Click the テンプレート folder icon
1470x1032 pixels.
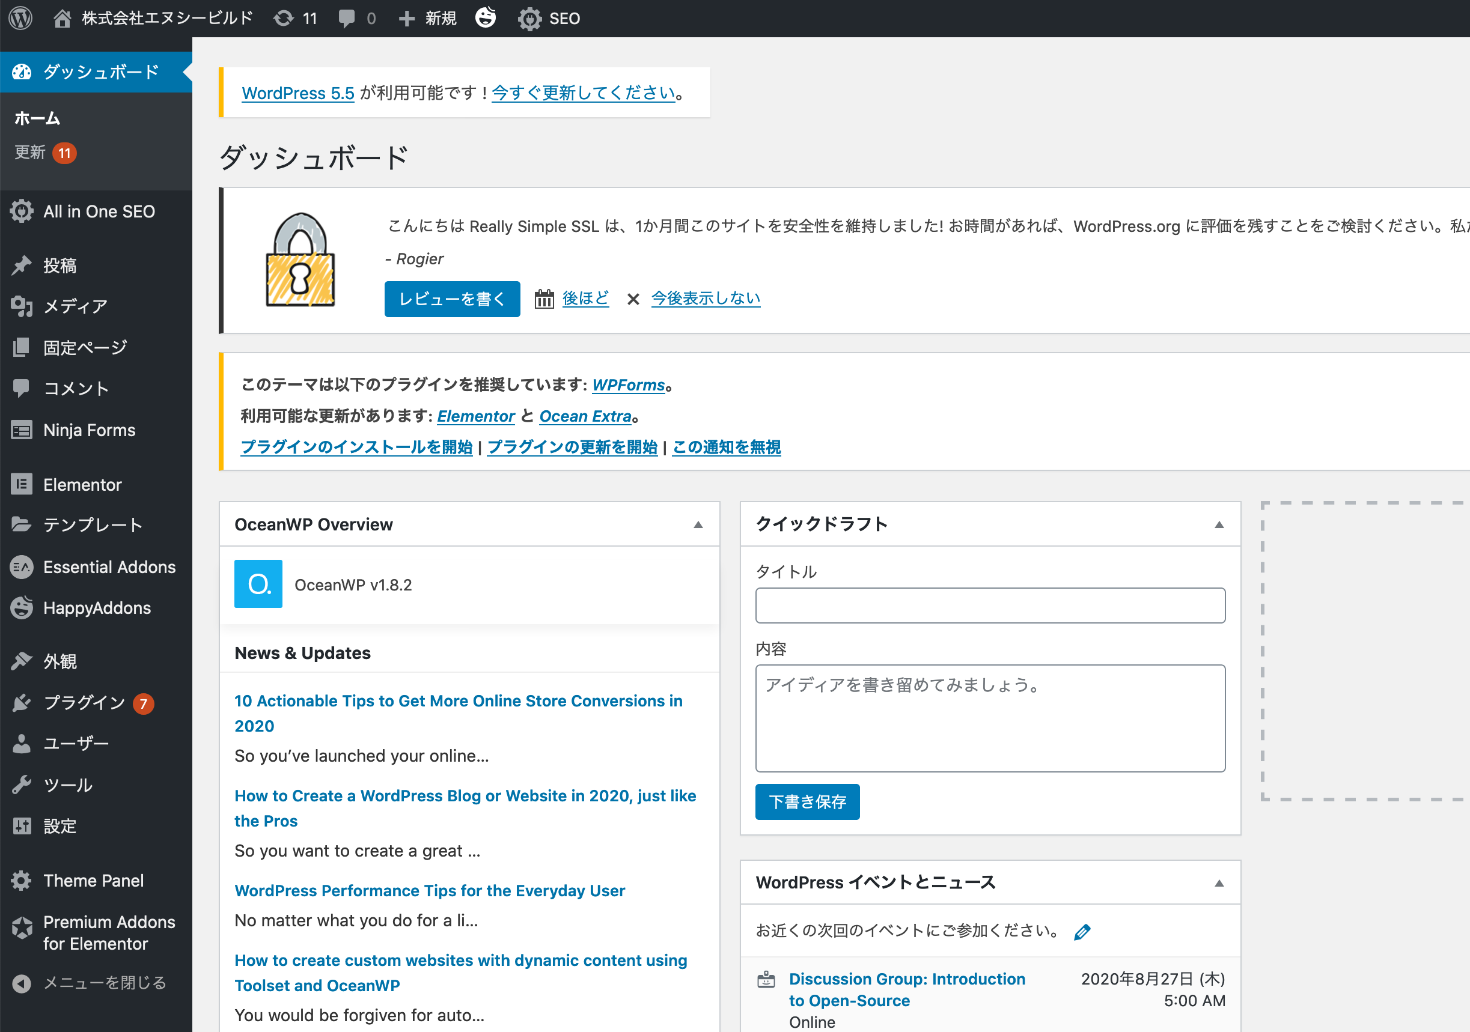[x=22, y=524]
